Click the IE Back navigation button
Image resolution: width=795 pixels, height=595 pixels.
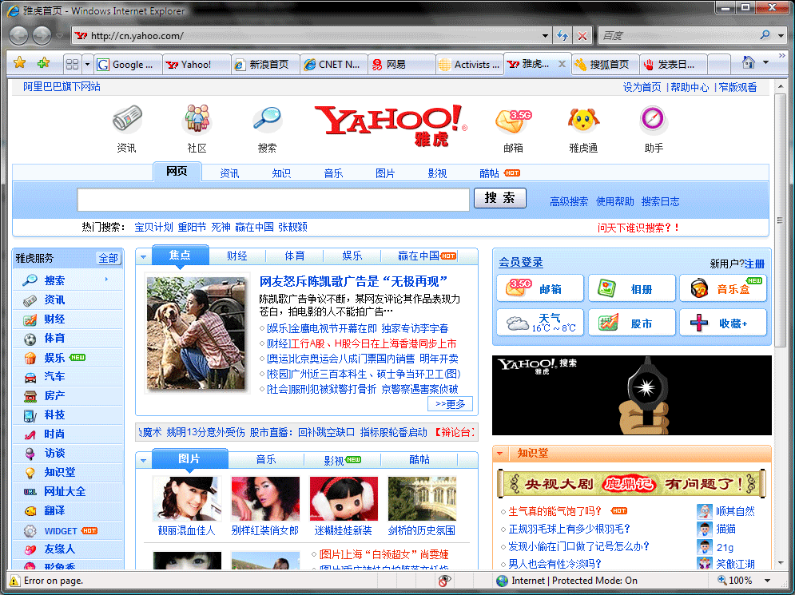coord(18,35)
